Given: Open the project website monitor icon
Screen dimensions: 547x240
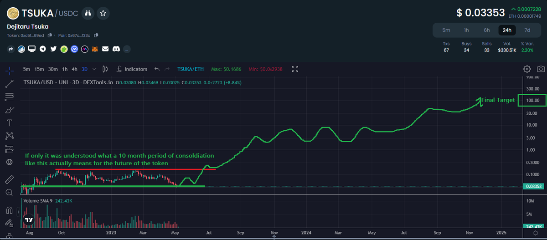Looking at the screenshot, I should point(32,49).
